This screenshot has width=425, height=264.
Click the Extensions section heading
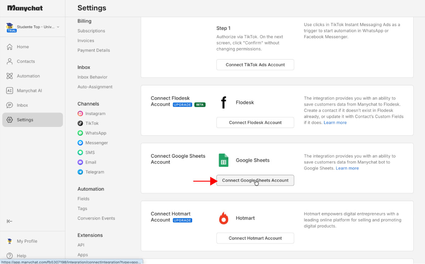pyautogui.click(x=90, y=235)
